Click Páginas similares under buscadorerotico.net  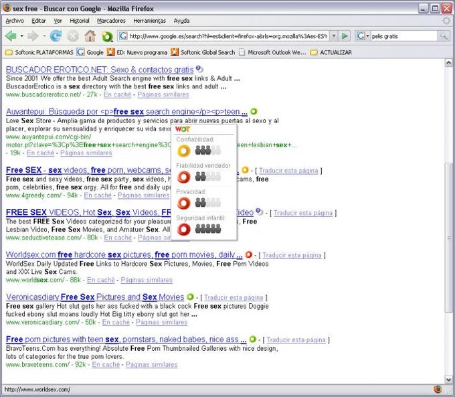[x=163, y=94]
